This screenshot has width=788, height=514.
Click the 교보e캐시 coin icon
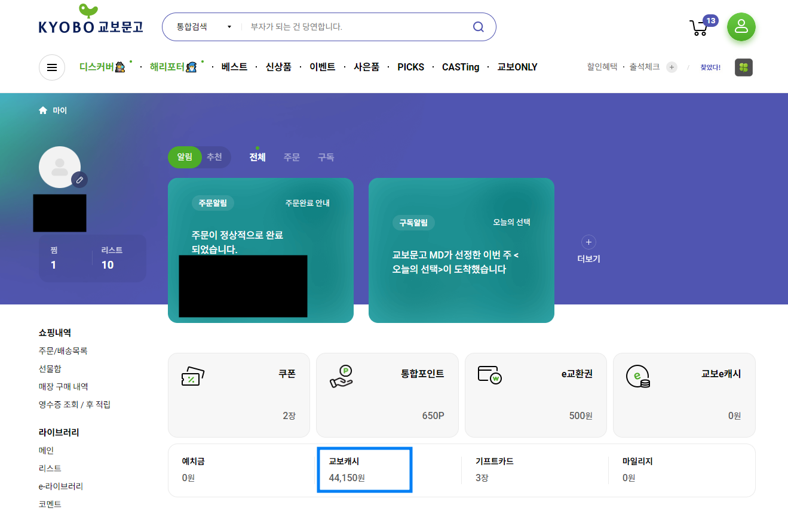pos(638,377)
